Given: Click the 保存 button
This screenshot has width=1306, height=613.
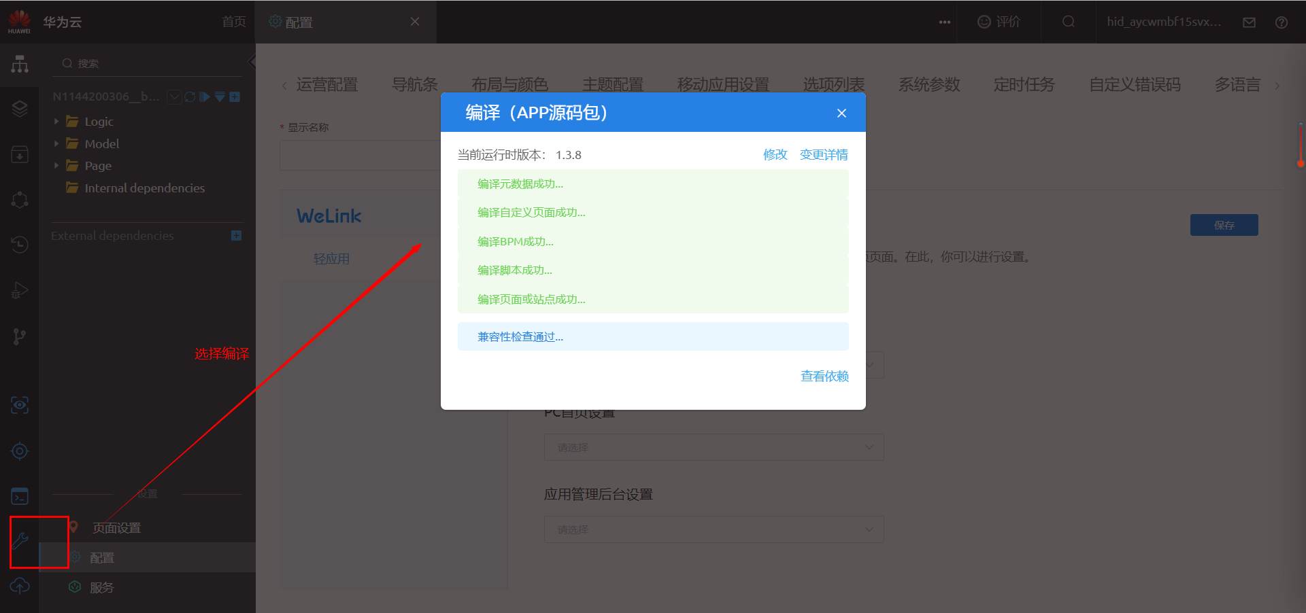Looking at the screenshot, I should [x=1224, y=225].
